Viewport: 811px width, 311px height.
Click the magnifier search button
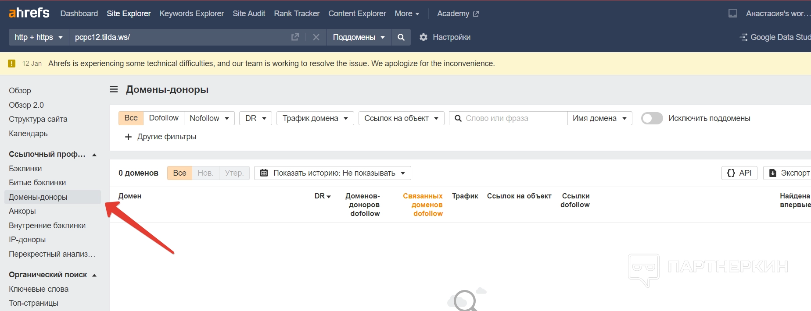(x=401, y=37)
